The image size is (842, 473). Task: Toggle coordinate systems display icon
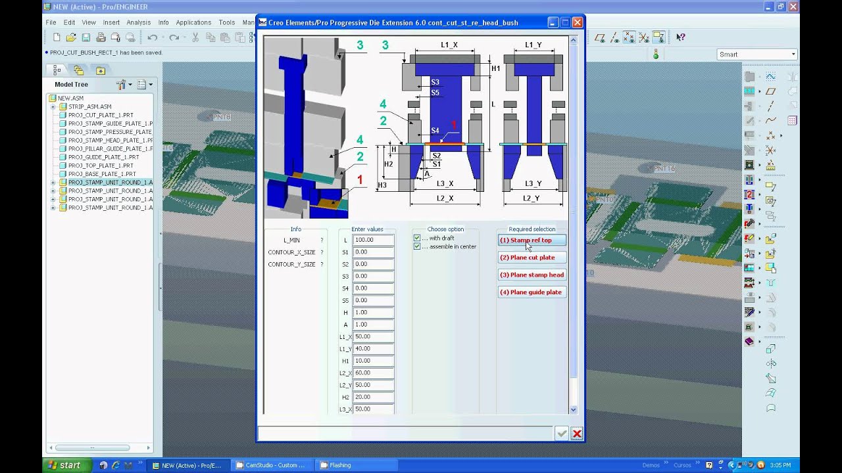tap(643, 37)
